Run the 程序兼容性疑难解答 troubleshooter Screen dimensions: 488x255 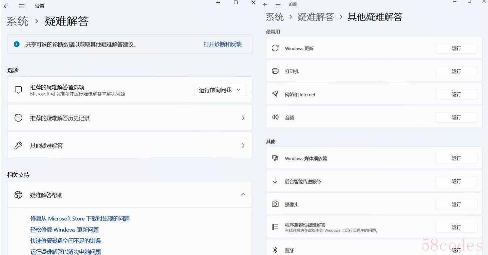[456, 227]
